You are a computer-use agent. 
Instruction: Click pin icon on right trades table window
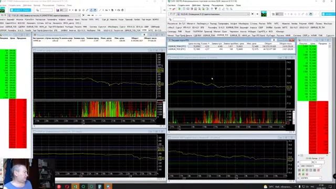(274, 40)
